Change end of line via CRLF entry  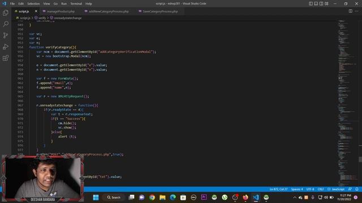point(321,189)
